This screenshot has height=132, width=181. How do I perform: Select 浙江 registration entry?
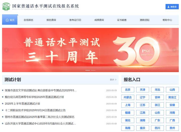point(157,105)
